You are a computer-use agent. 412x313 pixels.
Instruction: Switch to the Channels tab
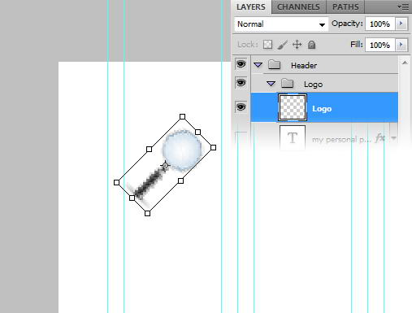(x=298, y=7)
